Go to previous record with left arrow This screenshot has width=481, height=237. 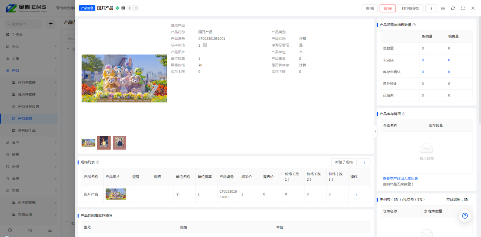pos(130,8)
